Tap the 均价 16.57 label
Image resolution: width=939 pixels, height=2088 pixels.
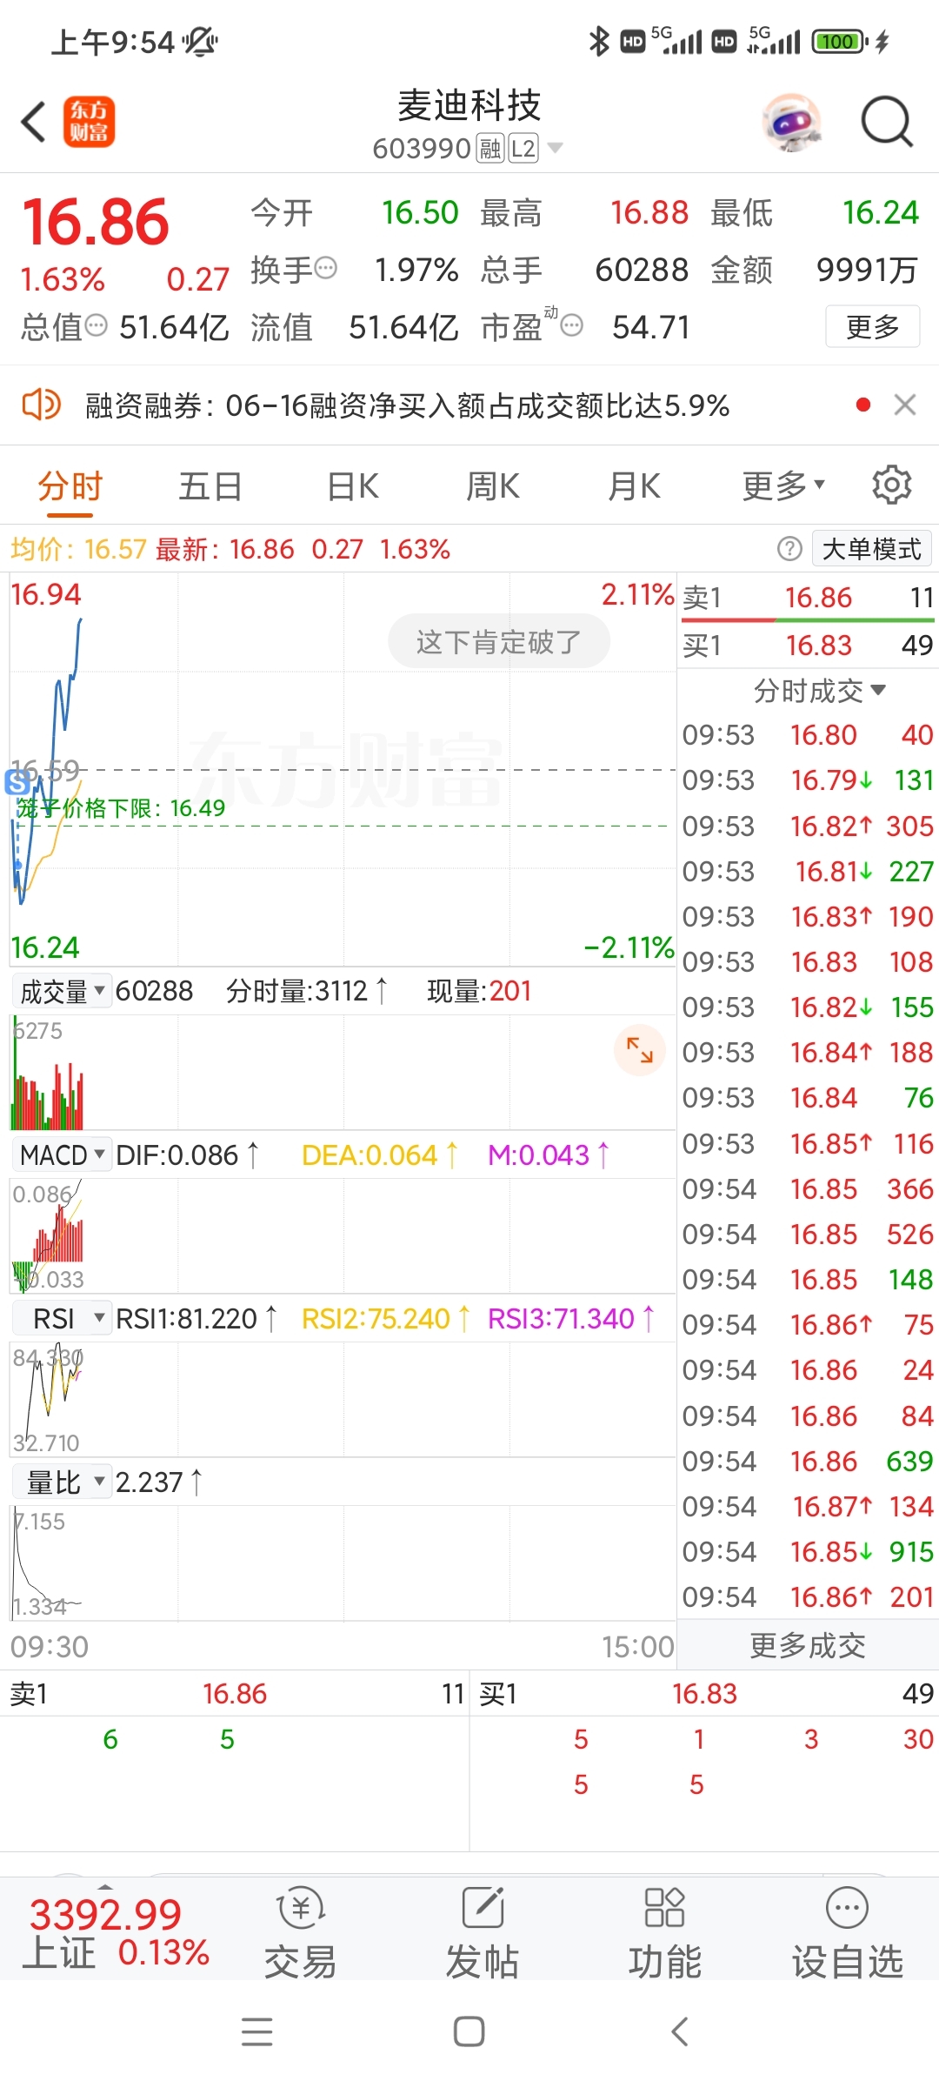tap(78, 549)
